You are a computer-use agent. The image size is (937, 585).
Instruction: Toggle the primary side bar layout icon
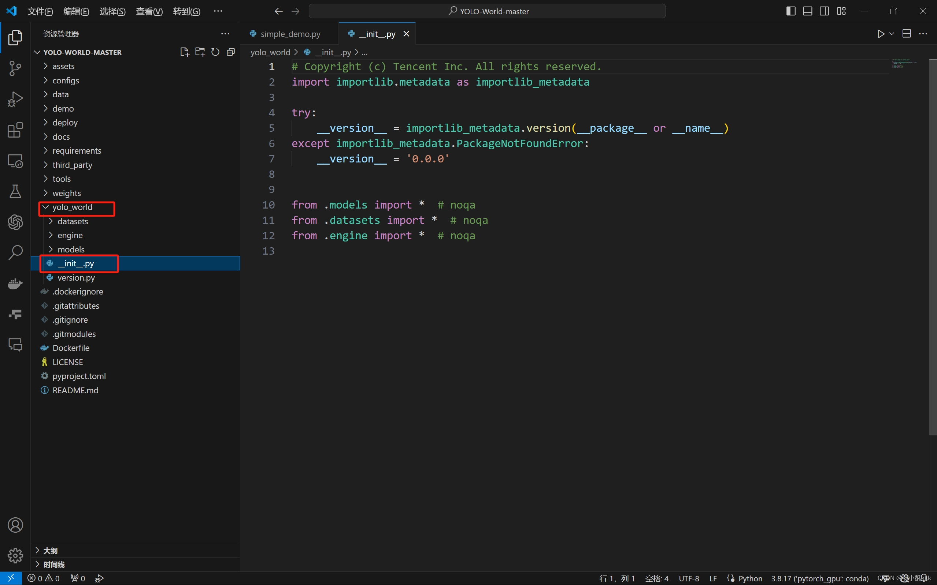pyautogui.click(x=791, y=11)
